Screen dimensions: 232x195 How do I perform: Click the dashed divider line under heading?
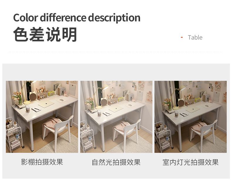(x=115, y=52)
